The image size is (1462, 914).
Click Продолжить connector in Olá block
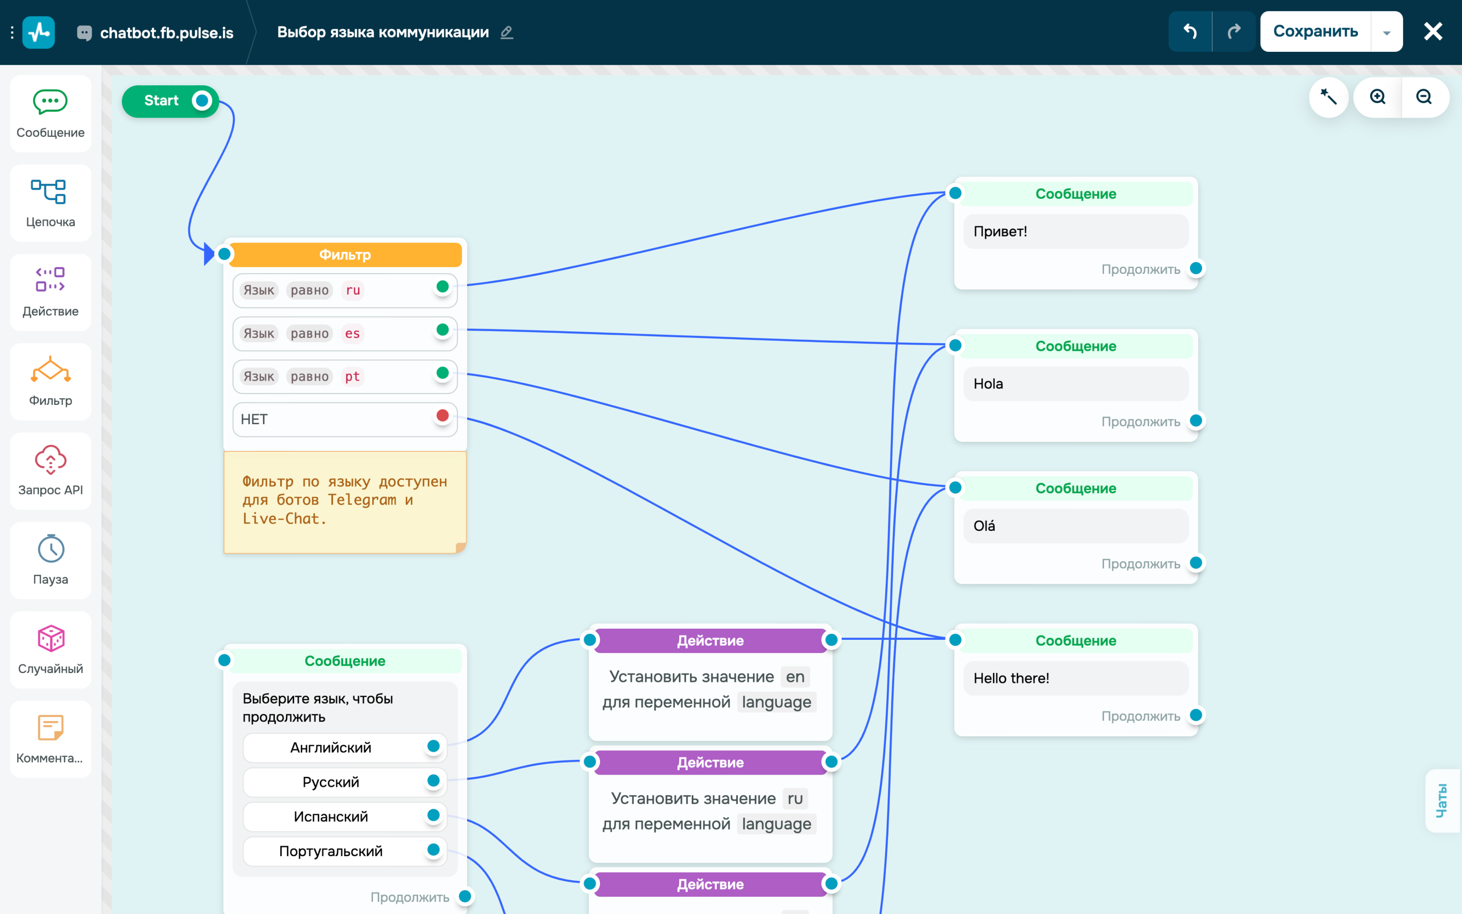click(x=1196, y=563)
